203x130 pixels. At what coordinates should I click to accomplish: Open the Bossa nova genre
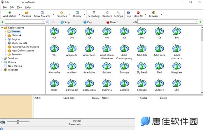pyautogui.click(x=89, y=83)
